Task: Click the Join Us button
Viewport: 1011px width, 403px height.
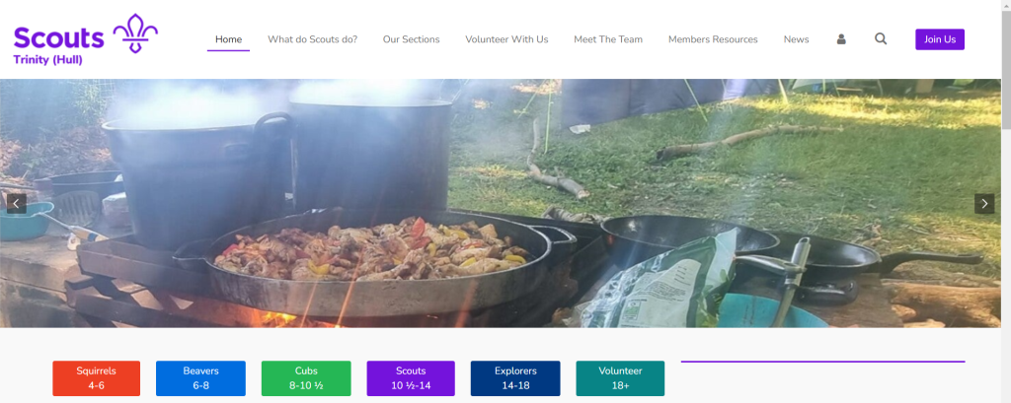Action: 940,39
